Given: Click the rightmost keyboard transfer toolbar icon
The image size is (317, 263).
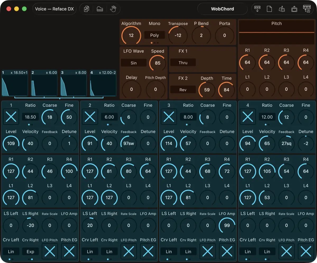Looking at the screenshot, I should click(x=307, y=9).
